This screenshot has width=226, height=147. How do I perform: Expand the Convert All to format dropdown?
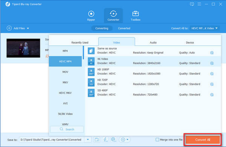pos(205,28)
